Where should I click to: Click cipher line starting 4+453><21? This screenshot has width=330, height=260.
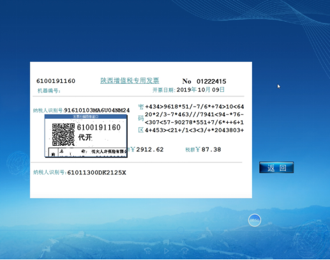click(x=194, y=130)
